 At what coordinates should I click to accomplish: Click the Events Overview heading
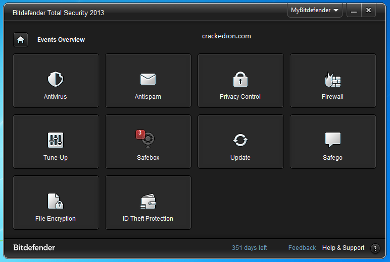tap(61, 40)
